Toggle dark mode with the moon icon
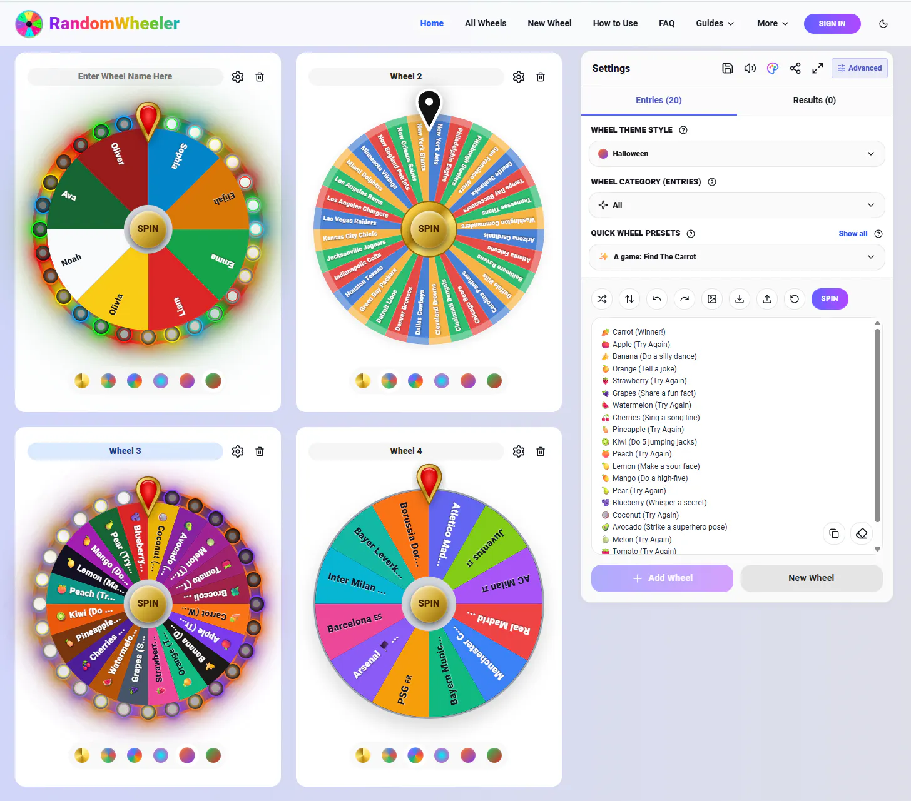Image resolution: width=911 pixels, height=801 pixels. coord(883,24)
